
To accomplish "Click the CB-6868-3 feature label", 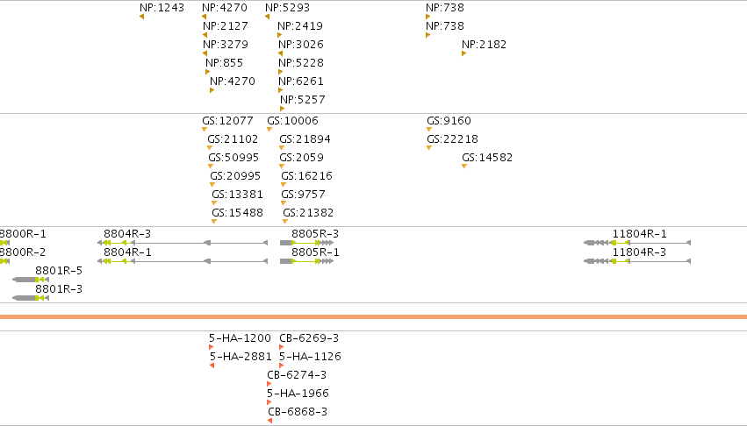I will pyautogui.click(x=298, y=412).
